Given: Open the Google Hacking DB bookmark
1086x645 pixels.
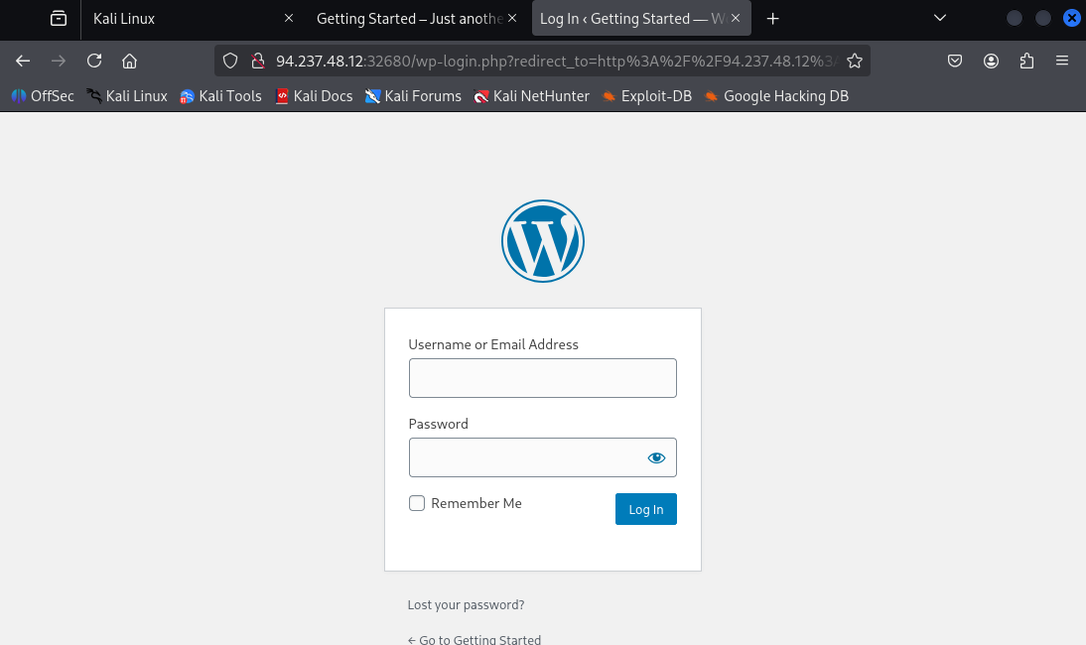Looking at the screenshot, I should coord(776,96).
